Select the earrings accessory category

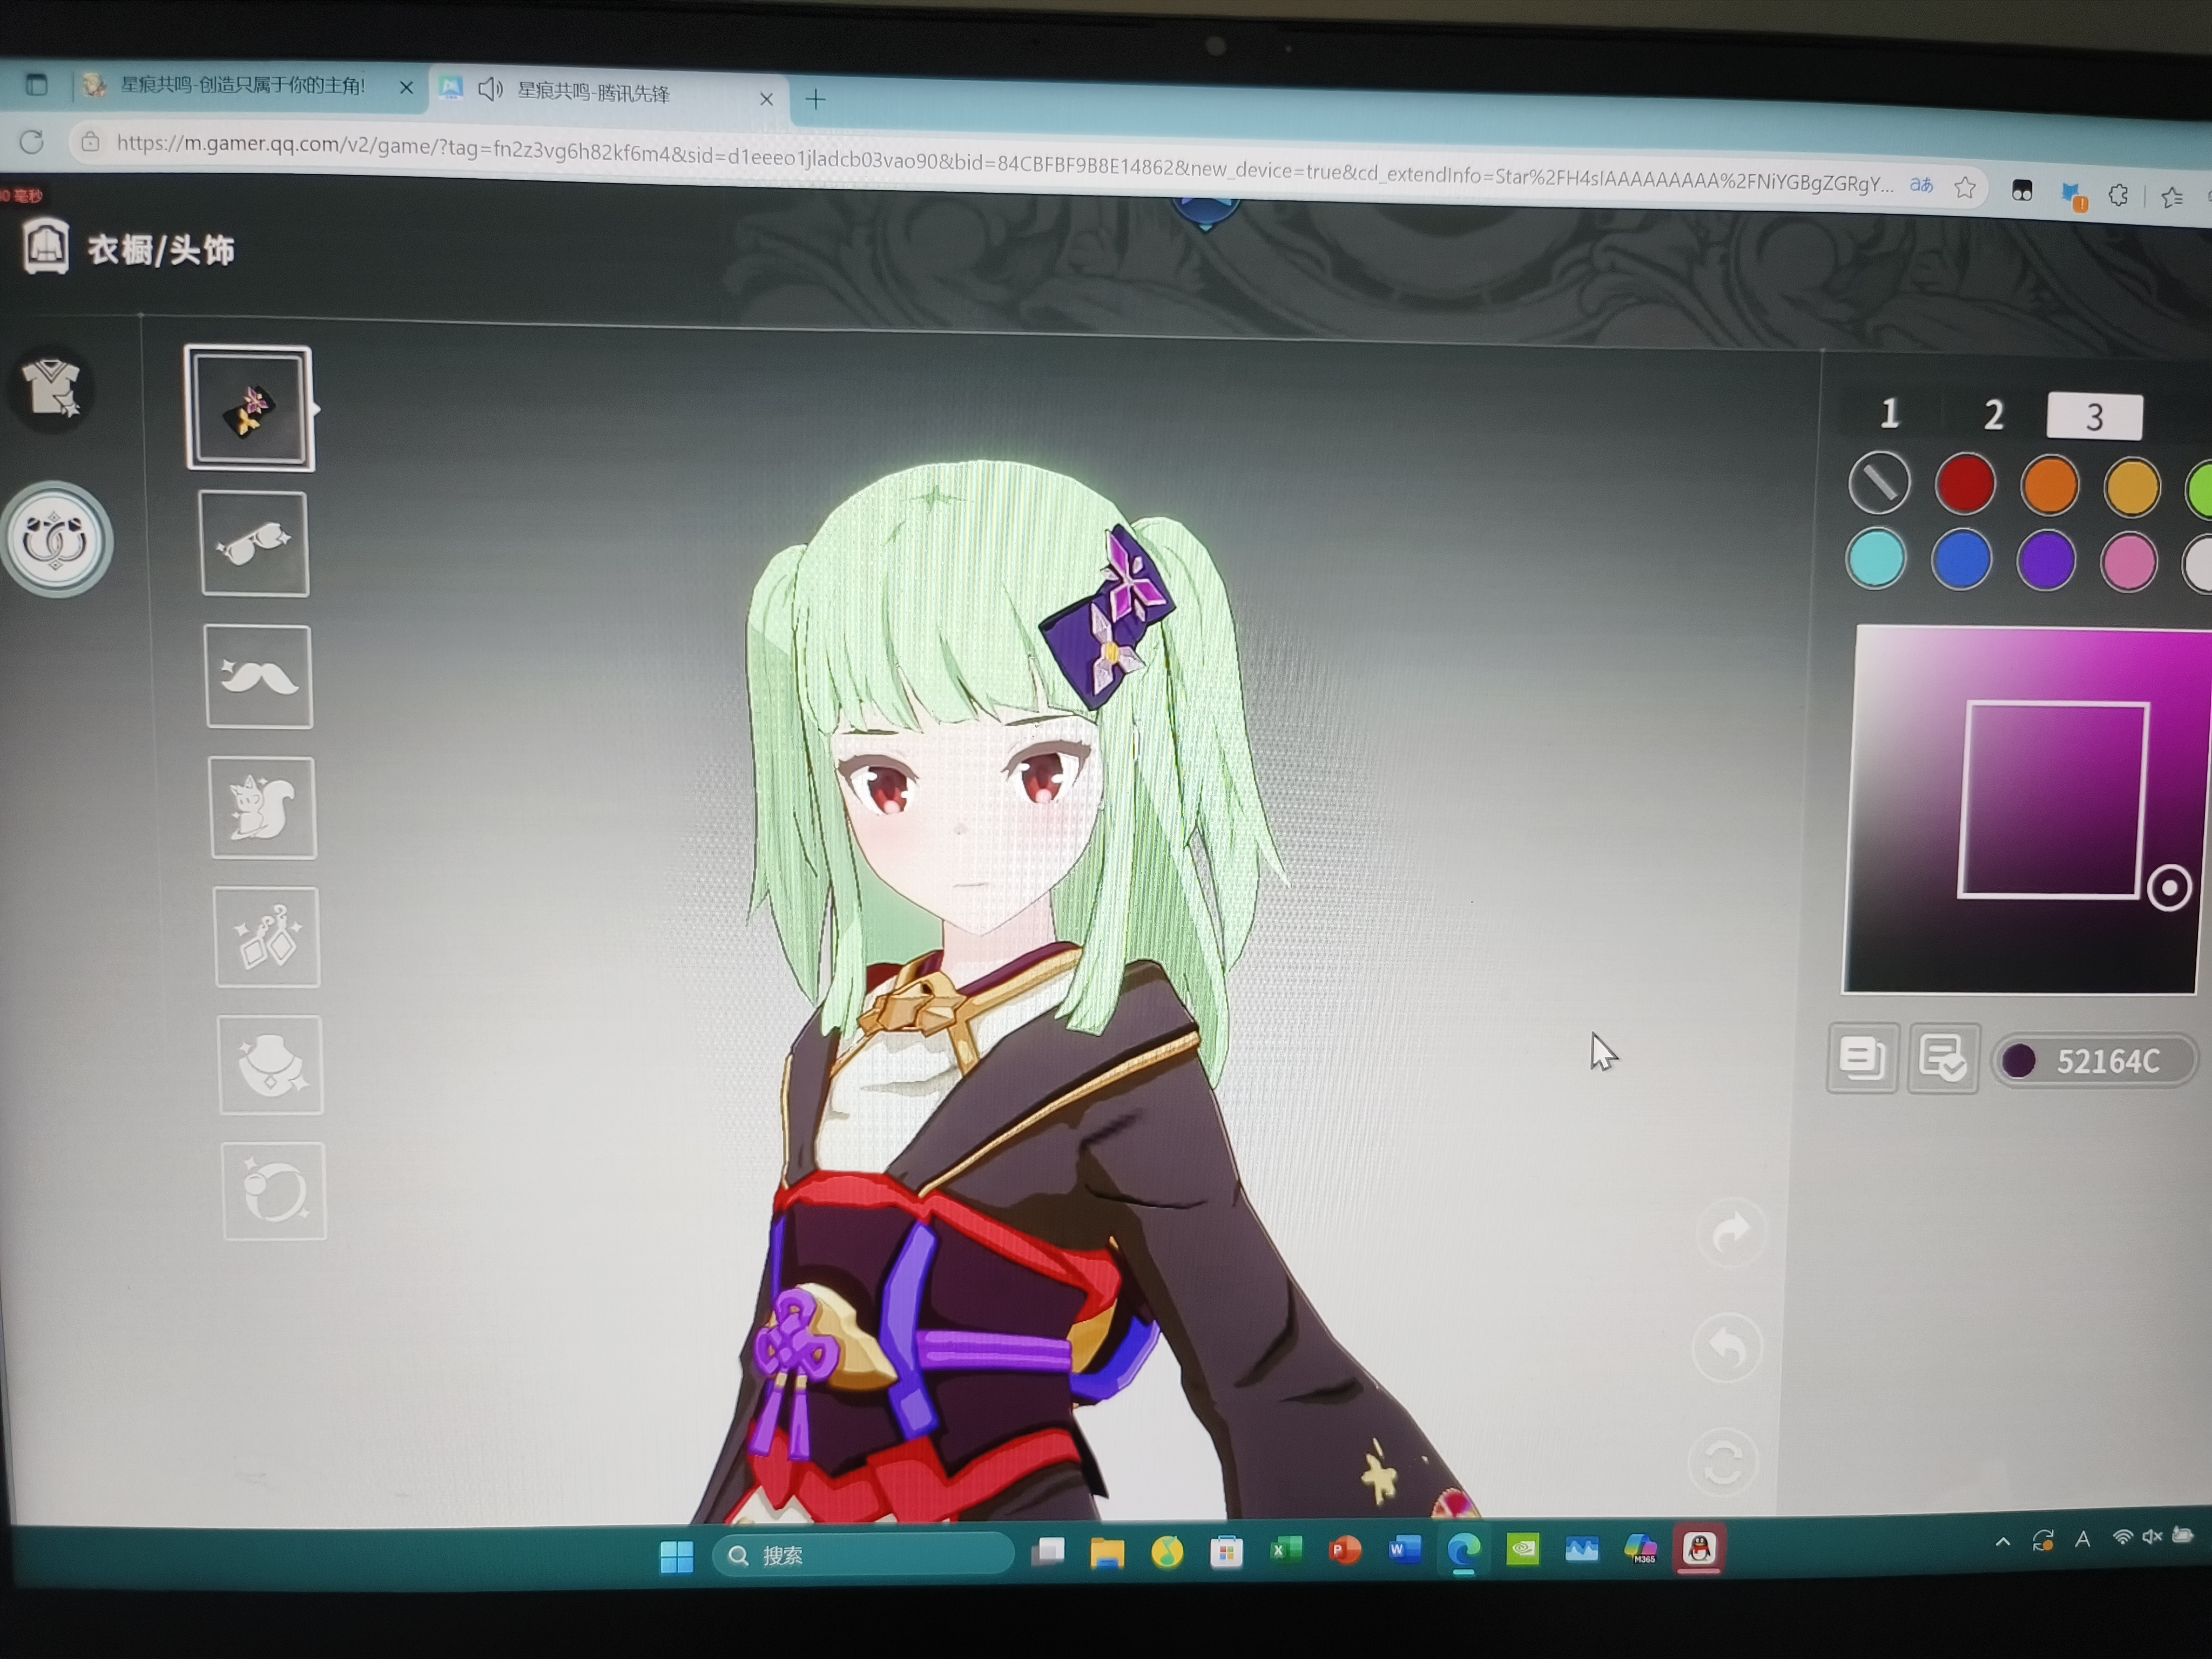click(267, 937)
